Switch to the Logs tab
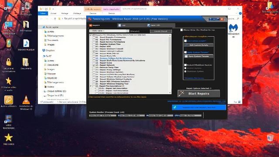 click(132, 25)
